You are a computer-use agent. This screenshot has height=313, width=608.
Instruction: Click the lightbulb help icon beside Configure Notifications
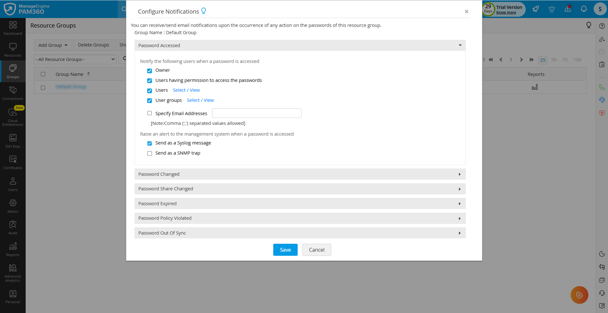[x=204, y=11]
